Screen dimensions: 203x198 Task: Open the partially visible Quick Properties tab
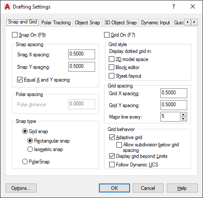[179, 23]
